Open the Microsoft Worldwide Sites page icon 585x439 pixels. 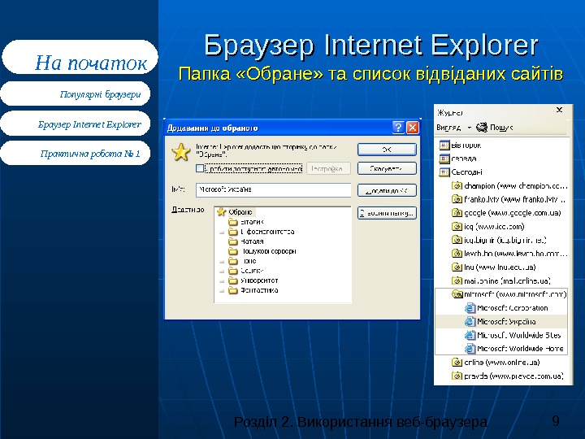tap(470, 335)
